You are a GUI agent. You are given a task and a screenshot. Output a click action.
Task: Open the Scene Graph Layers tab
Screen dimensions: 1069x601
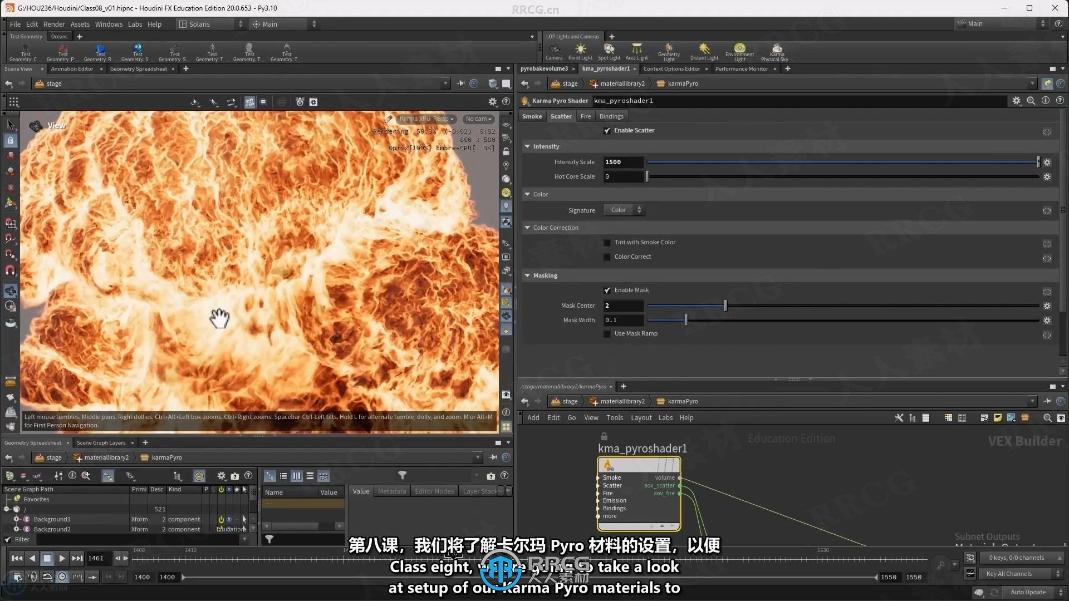[101, 443]
